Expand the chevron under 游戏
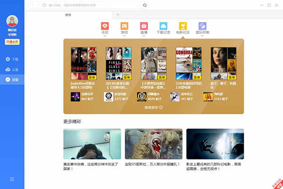The height and width of the screenshot is (189, 283). pyautogui.click(x=125, y=36)
